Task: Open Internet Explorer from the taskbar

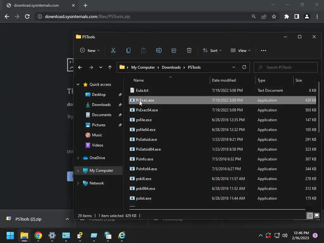Action: (x=122, y=235)
